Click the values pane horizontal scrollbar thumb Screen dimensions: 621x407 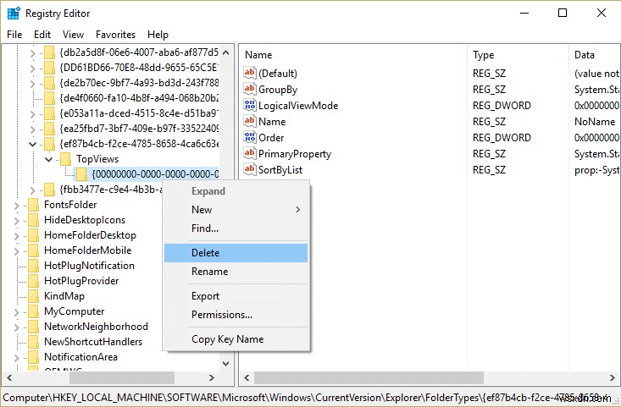369,377
